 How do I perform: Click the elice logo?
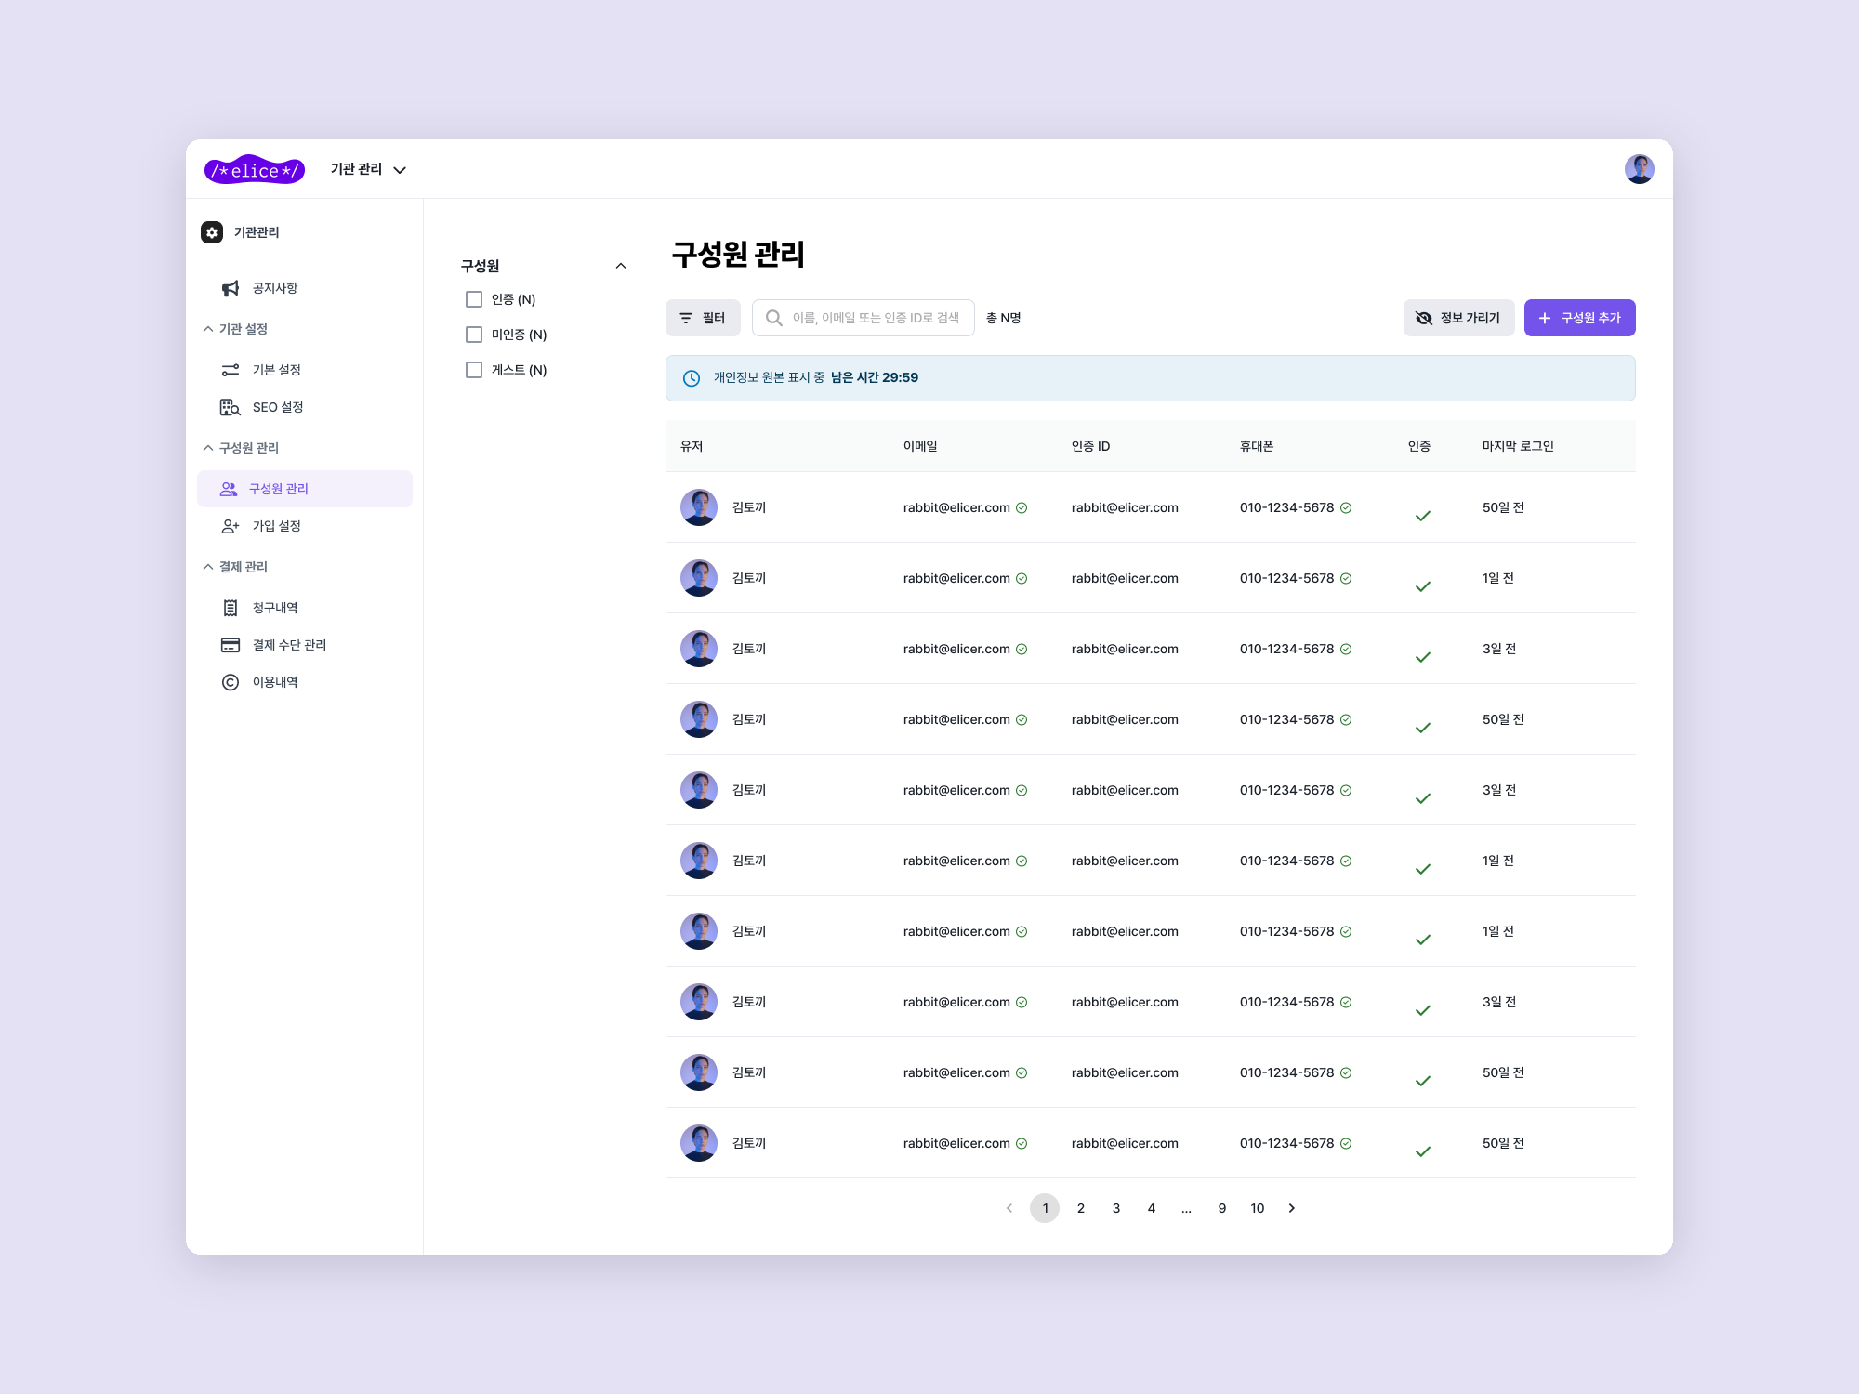pos(255,169)
